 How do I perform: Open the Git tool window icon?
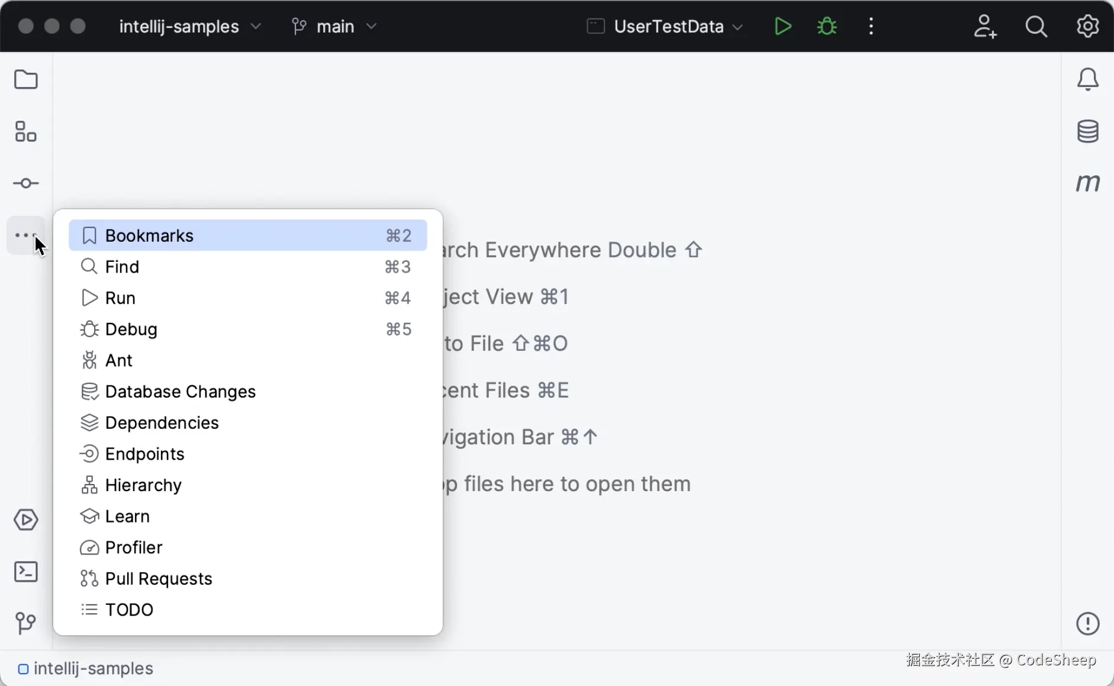[x=25, y=623]
